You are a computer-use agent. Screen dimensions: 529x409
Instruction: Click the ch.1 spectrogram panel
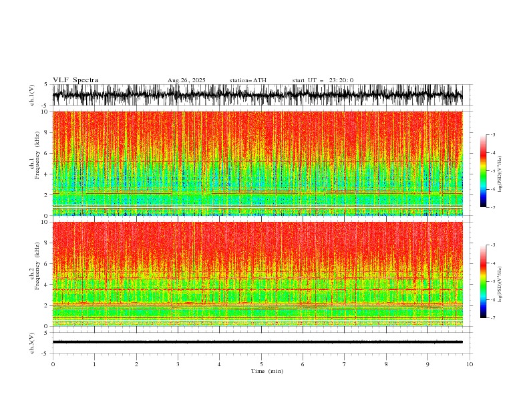[257, 163]
